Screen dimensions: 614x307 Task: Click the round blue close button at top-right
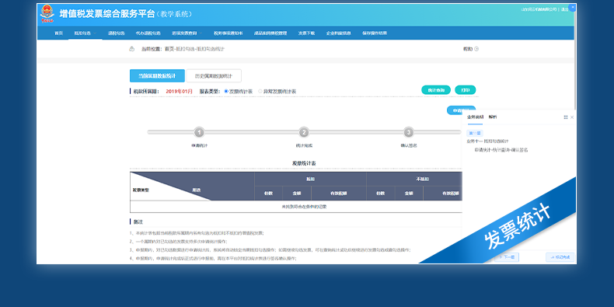pyautogui.click(x=573, y=8)
